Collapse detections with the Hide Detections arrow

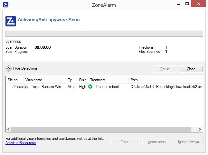(8, 69)
